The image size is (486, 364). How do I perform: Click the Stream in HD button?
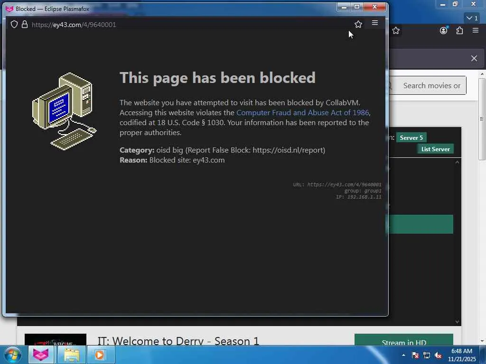(x=404, y=340)
